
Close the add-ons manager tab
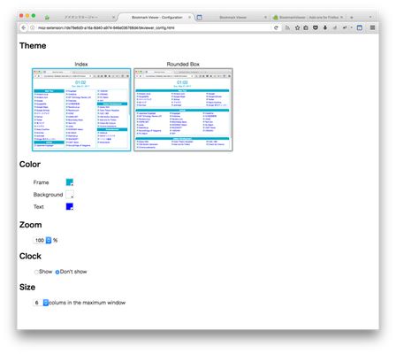click(x=113, y=18)
